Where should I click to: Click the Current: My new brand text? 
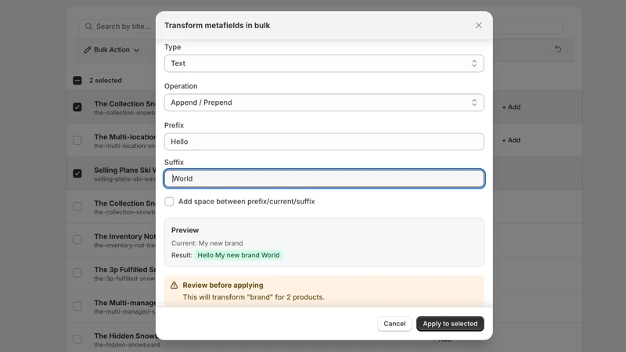[x=207, y=243]
